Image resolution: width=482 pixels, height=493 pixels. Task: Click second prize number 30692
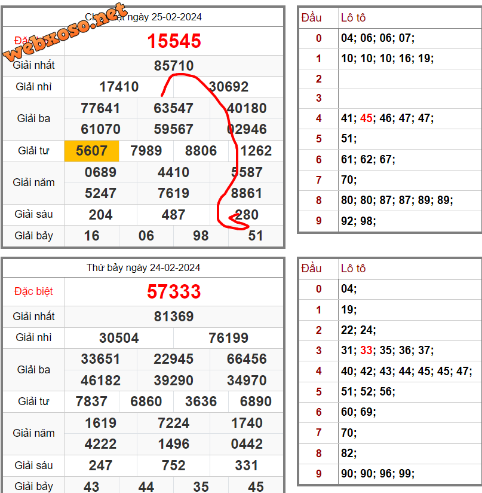tap(228, 87)
